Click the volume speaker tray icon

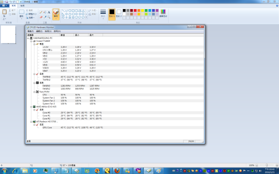click(x=261, y=171)
